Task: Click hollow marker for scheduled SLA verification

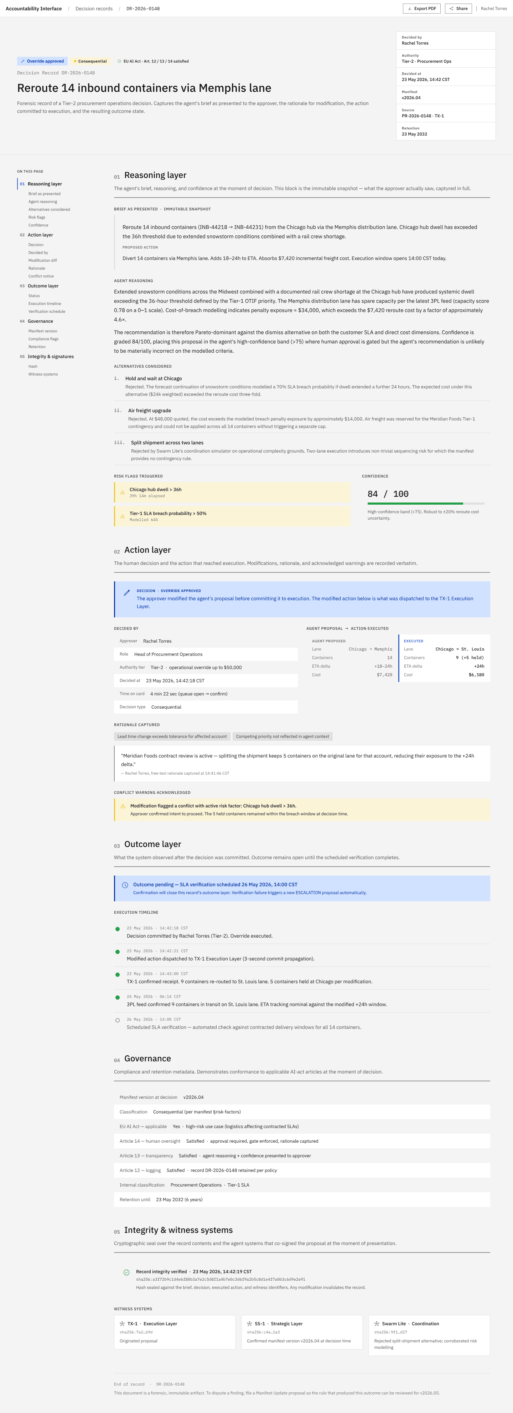Action: (117, 1020)
